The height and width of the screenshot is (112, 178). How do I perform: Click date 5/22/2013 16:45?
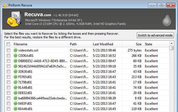104,109
